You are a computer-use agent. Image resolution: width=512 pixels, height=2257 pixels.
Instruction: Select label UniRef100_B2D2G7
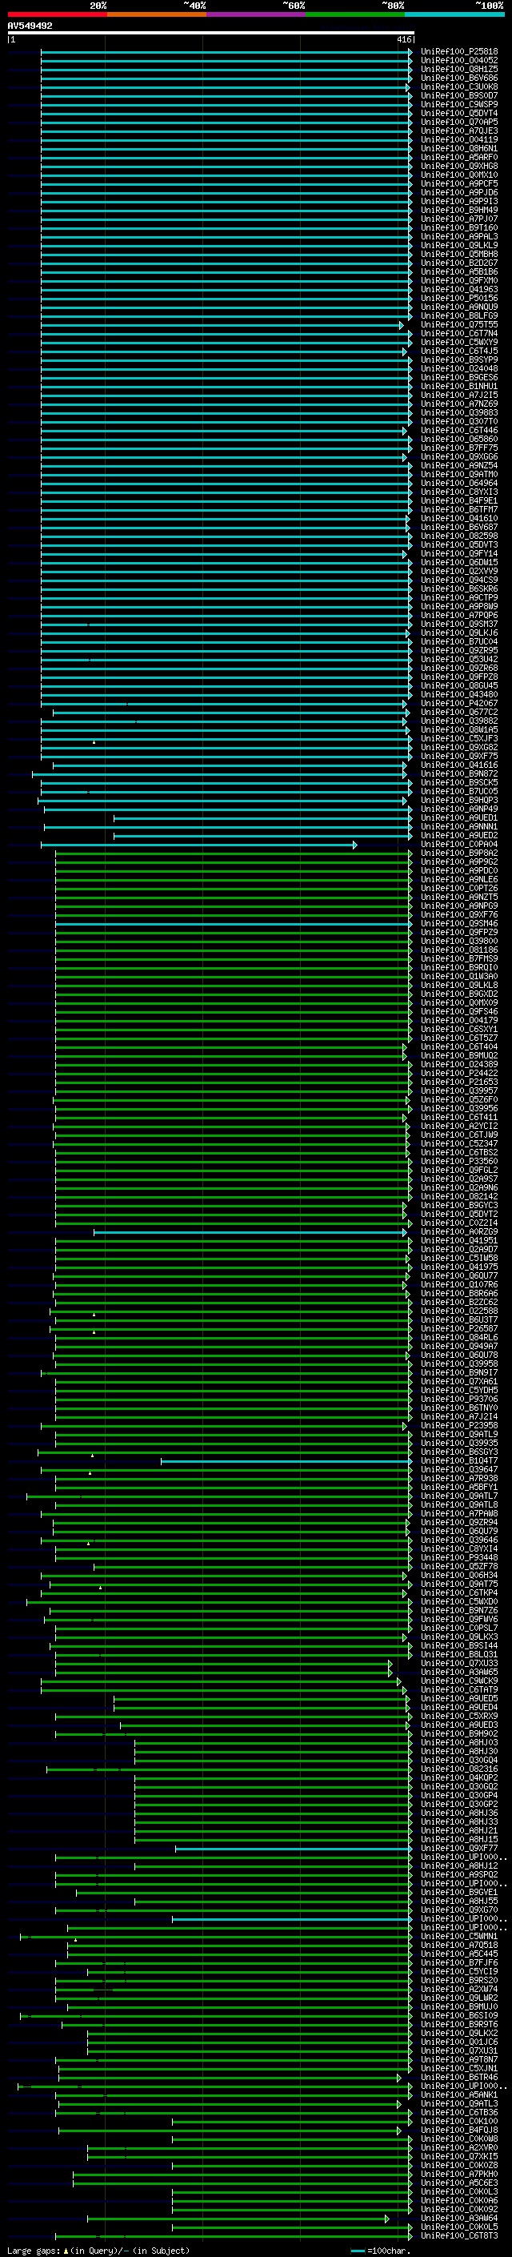coord(459,263)
